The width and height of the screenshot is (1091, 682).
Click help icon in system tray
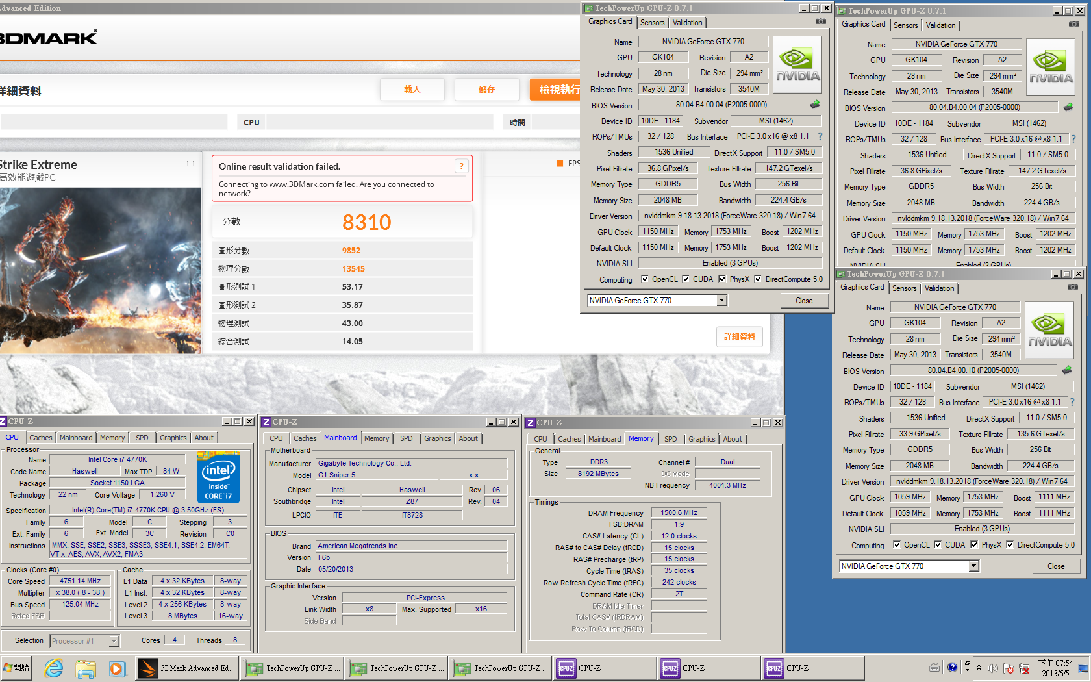click(952, 668)
